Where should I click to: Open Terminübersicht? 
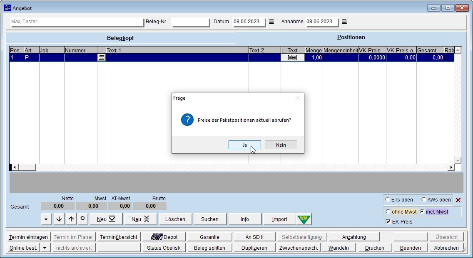(119, 237)
